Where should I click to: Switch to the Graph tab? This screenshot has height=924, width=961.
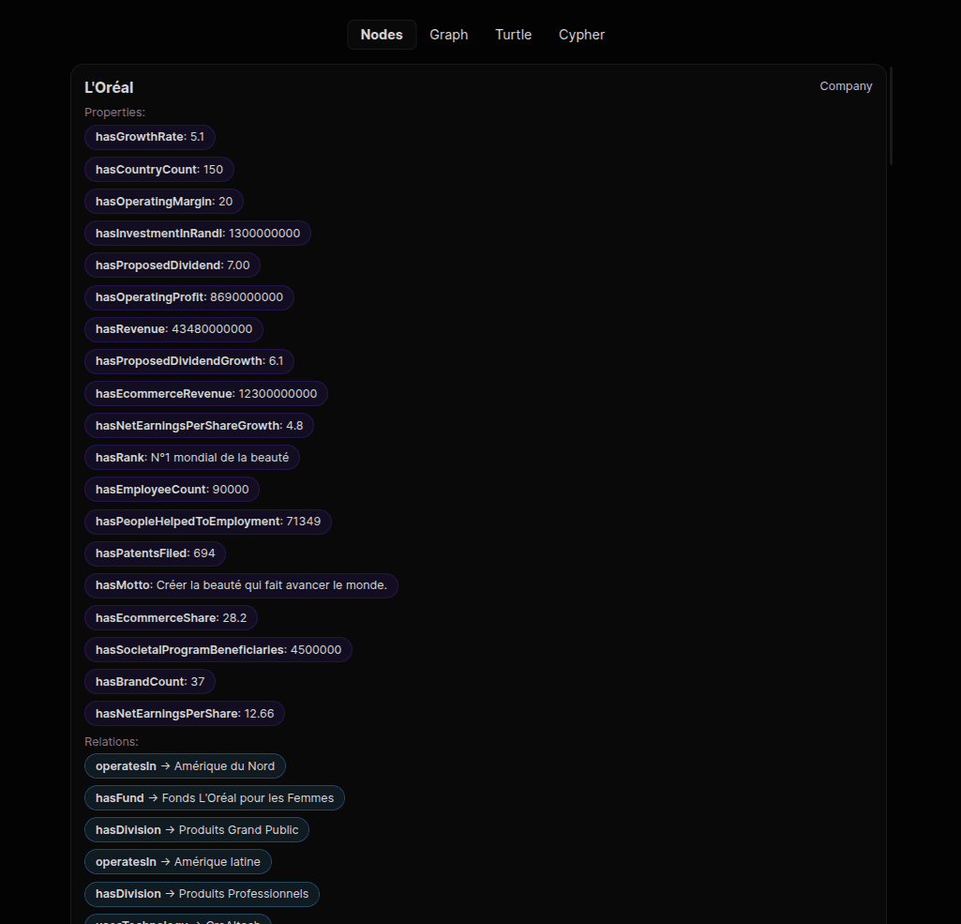tap(448, 34)
